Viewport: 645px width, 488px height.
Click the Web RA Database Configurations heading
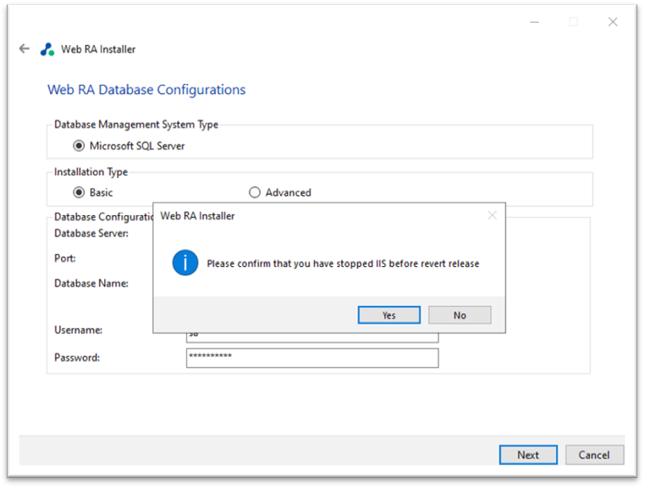click(x=146, y=90)
